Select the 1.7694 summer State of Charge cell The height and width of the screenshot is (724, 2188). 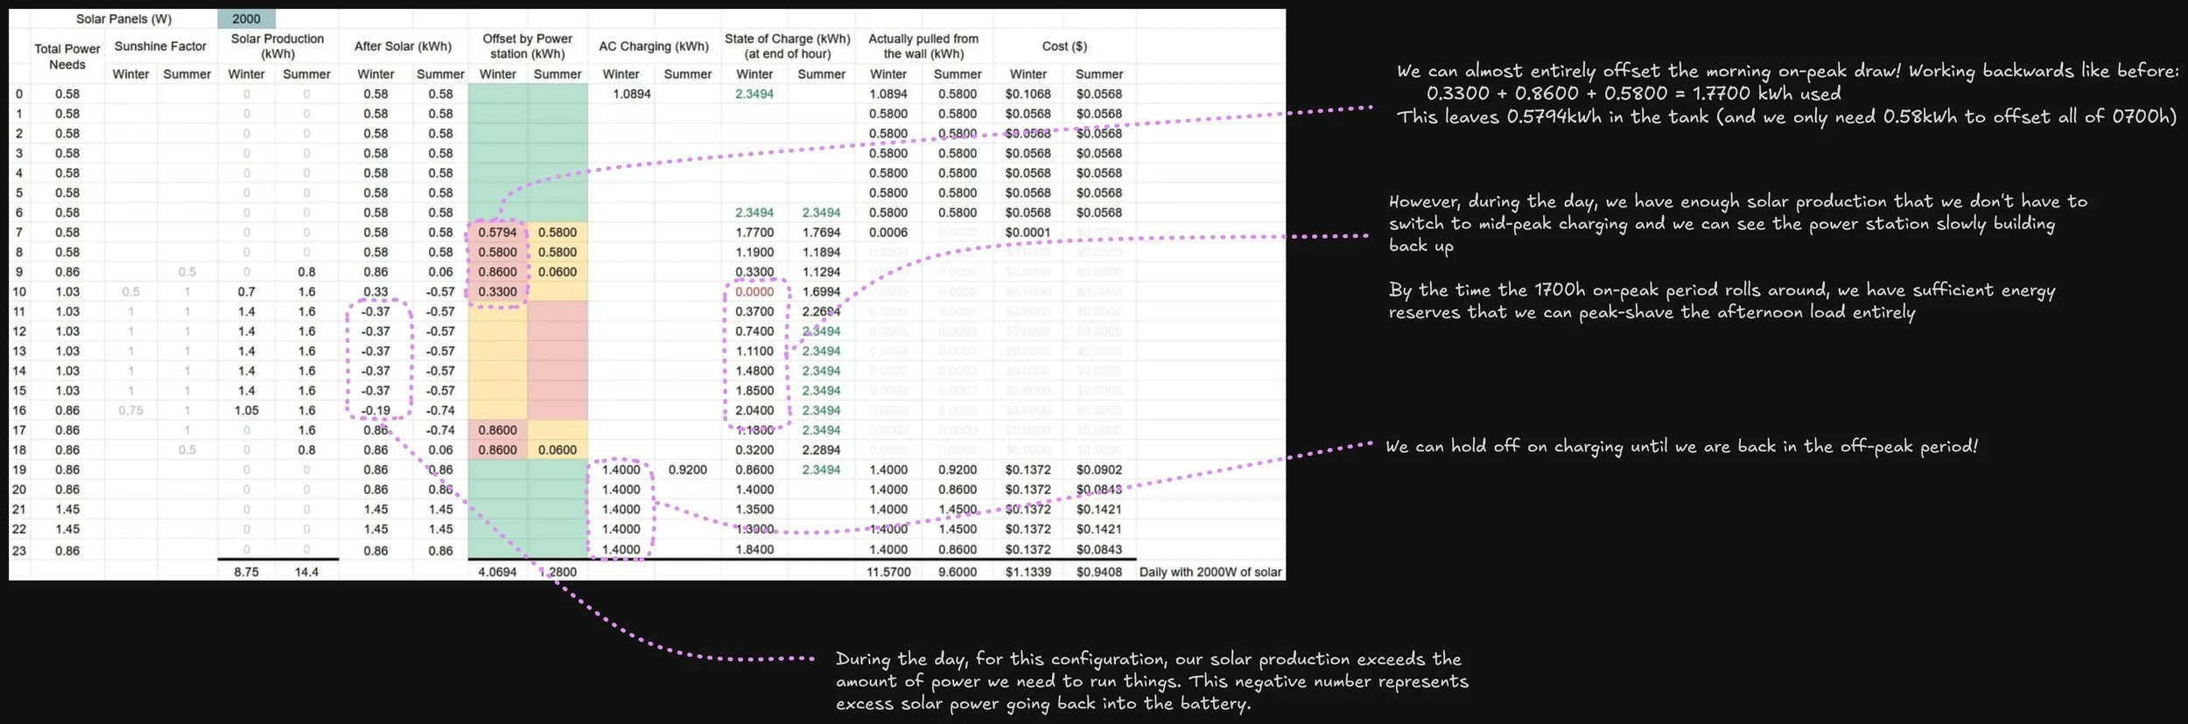(x=821, y=233)
